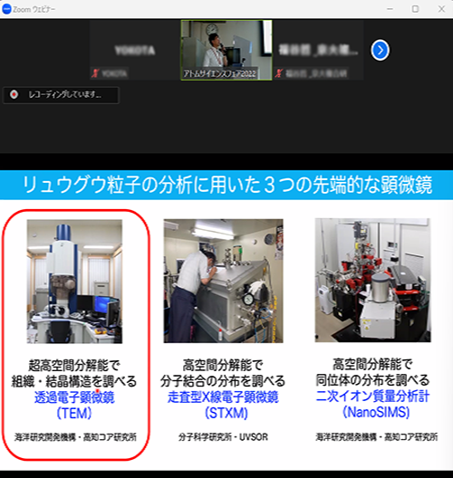
Task: Click 超高空間分解能で text
Action: pos(74,365)
